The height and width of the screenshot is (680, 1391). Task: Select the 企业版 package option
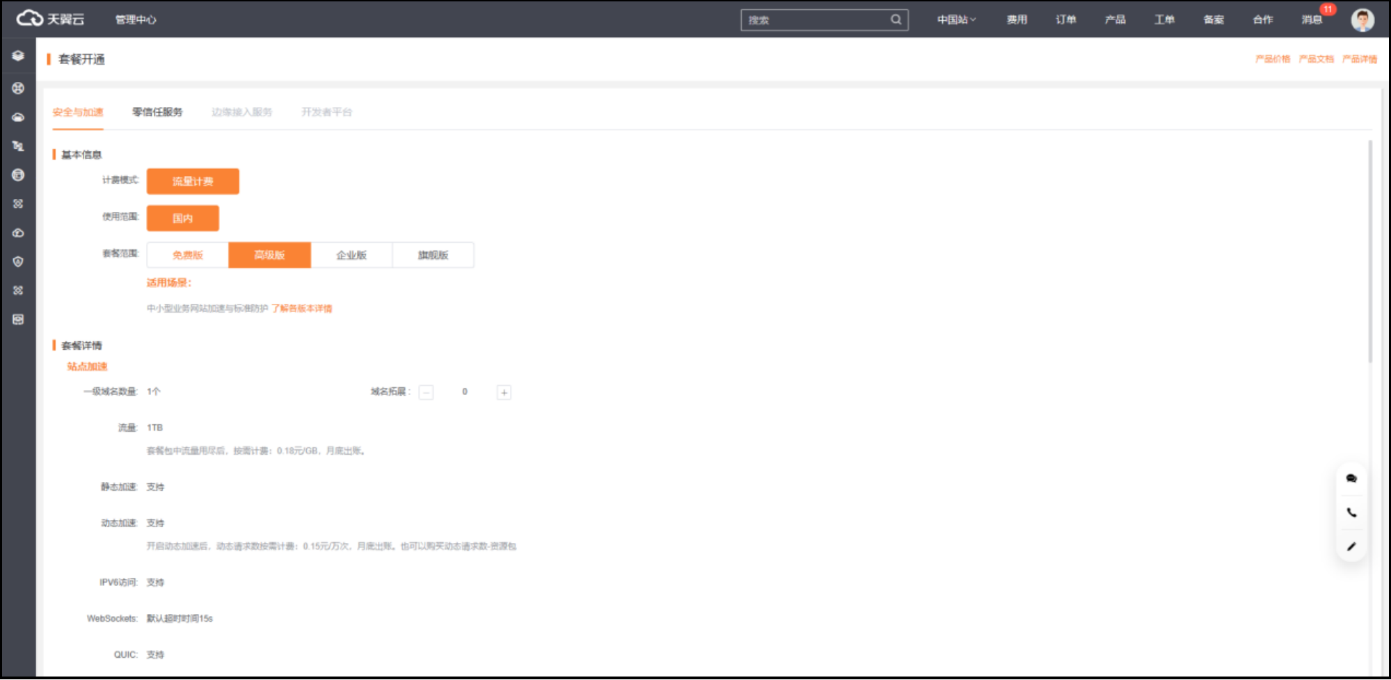351,255
